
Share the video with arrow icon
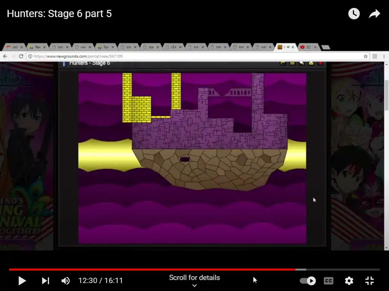point(374,14)
